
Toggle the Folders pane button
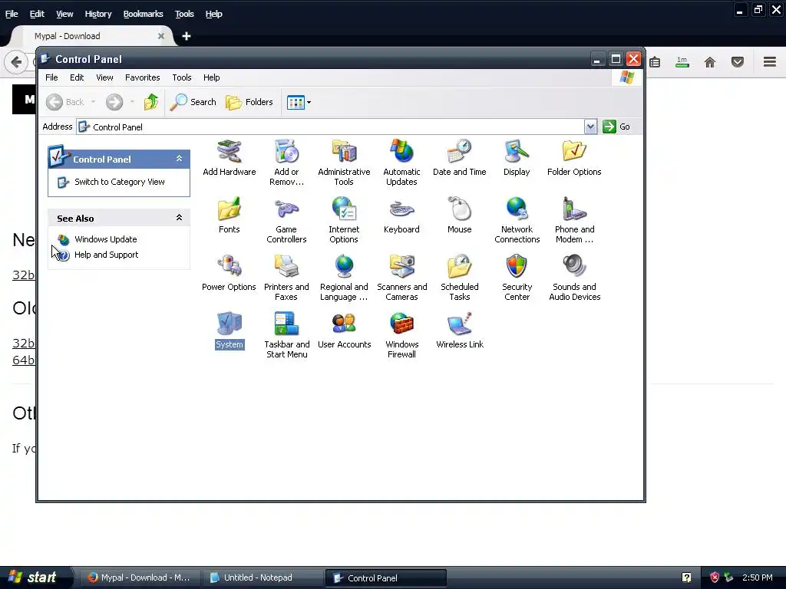(249, 102)
